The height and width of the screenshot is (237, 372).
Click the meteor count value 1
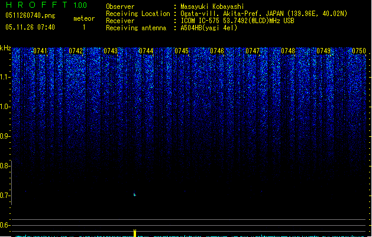click(x=84, y=27)
